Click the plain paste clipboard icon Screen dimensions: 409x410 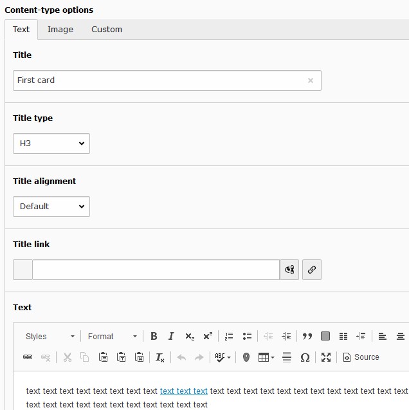coord(103,357)
